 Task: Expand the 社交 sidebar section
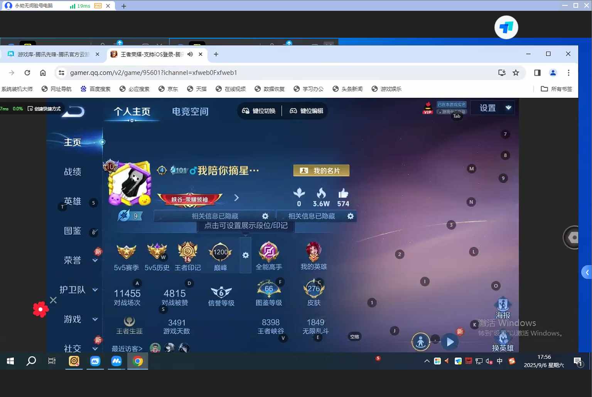(95, 348)
